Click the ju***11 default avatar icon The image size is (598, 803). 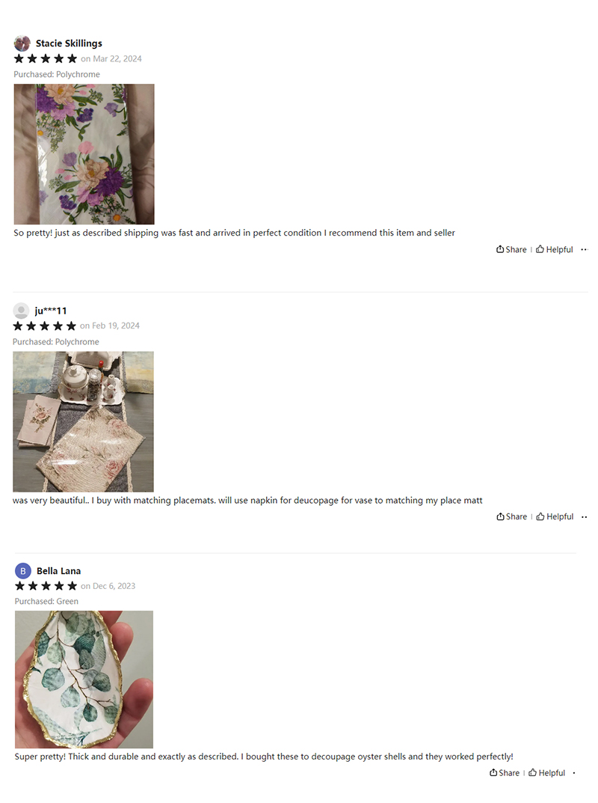tap(21, 311)
